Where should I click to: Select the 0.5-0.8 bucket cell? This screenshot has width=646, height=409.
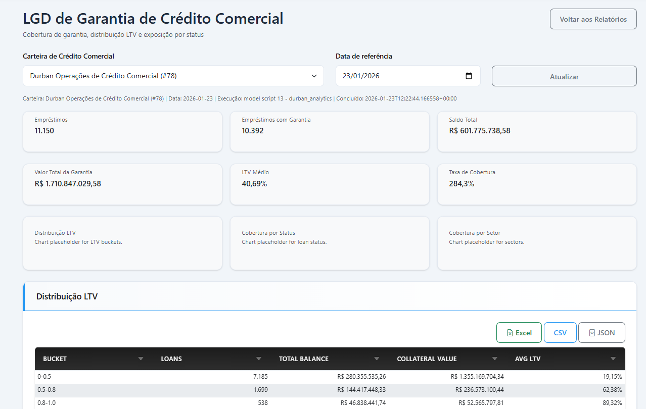coord(47,389)
